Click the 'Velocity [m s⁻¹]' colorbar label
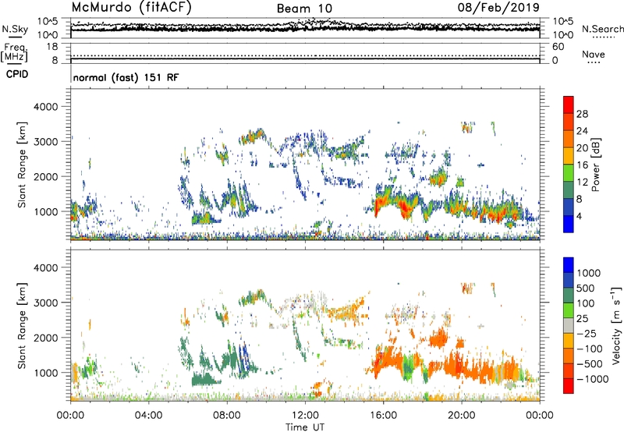Viewport: 624px width, 432px height. coord(616,325)
